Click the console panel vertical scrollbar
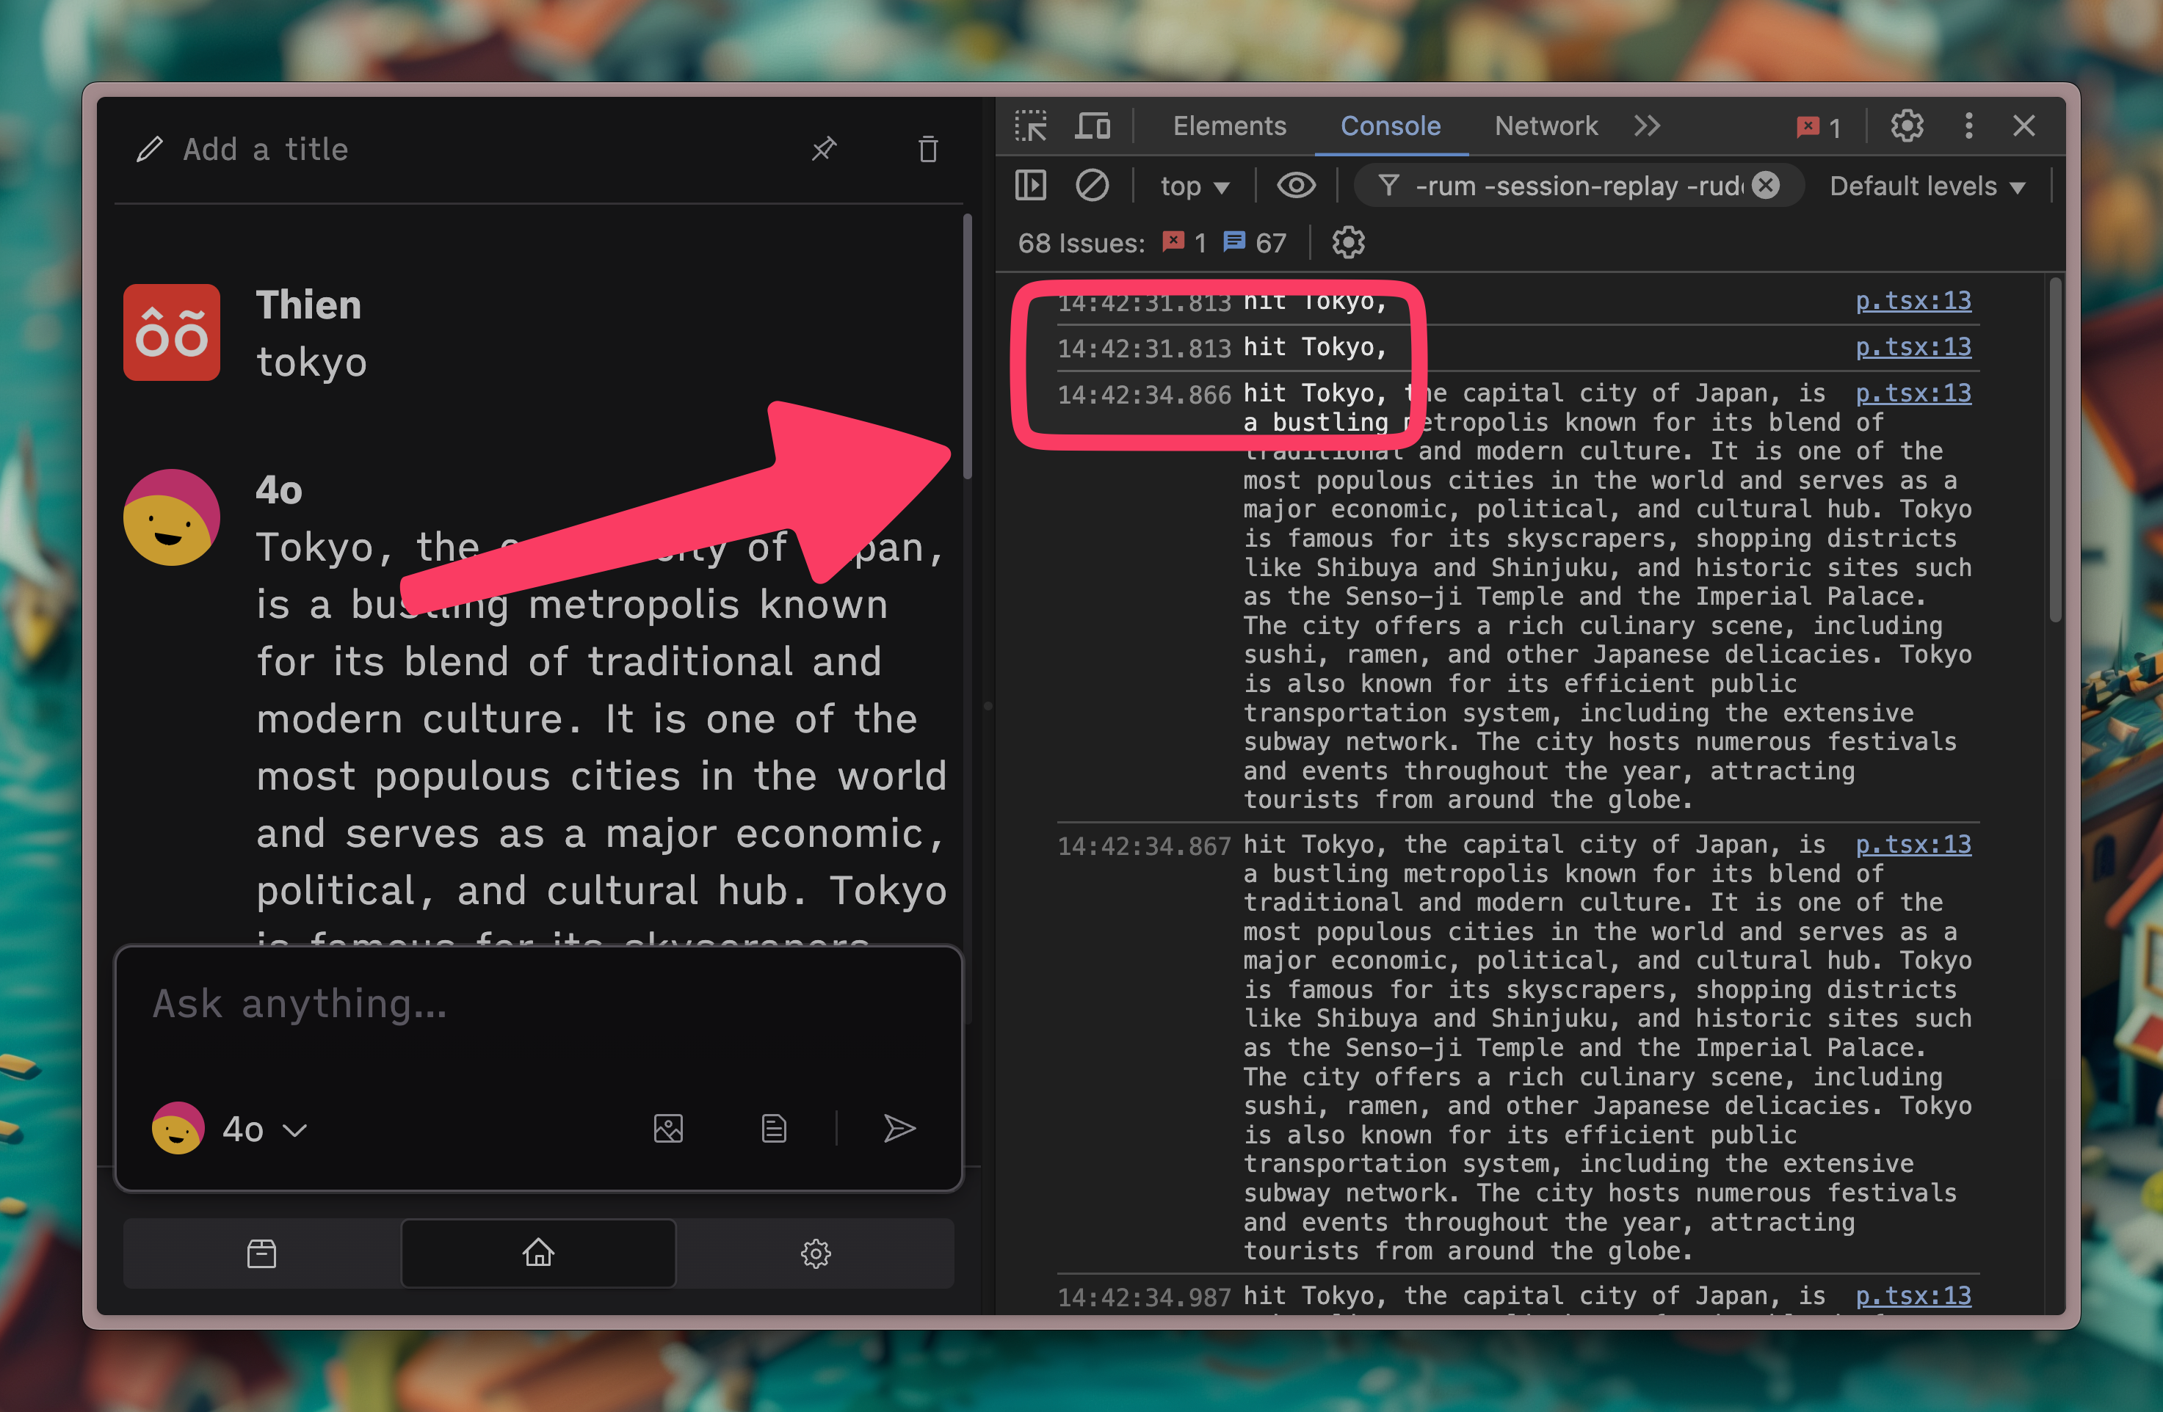Screen dimensions: 2163x1412 click(x=2056, y=451)
